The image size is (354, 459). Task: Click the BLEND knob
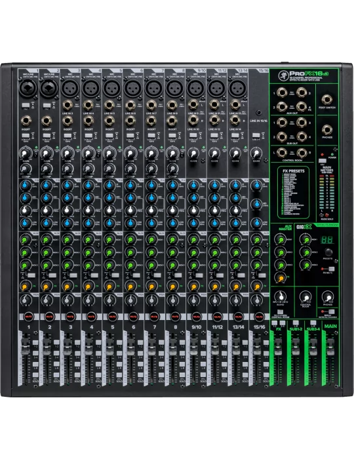tap(281, 296)
